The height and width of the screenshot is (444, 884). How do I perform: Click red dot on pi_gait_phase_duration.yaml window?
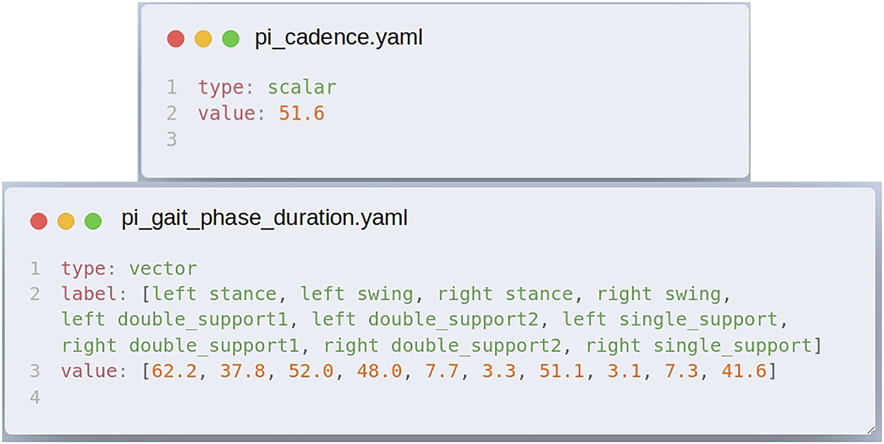(x=39, y=221)
